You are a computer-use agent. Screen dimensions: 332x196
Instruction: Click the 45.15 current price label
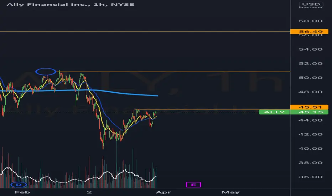(309, 112)
